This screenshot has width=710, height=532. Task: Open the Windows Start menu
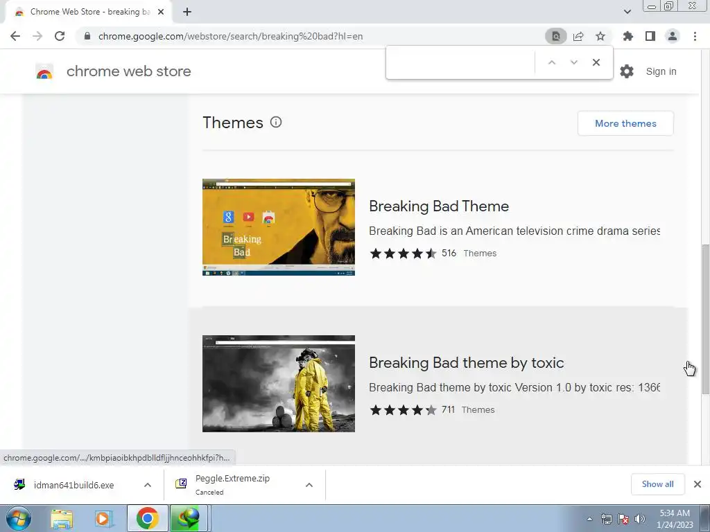(x=19, y=518)
